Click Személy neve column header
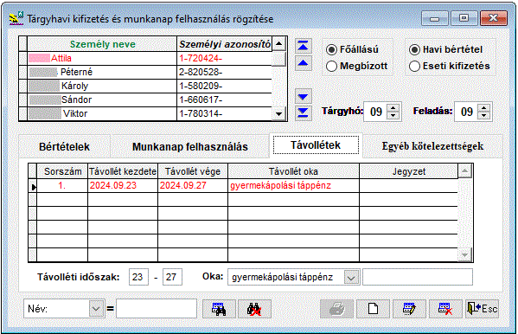The height and width of the screenshot is (334, 518). point(102,44)
